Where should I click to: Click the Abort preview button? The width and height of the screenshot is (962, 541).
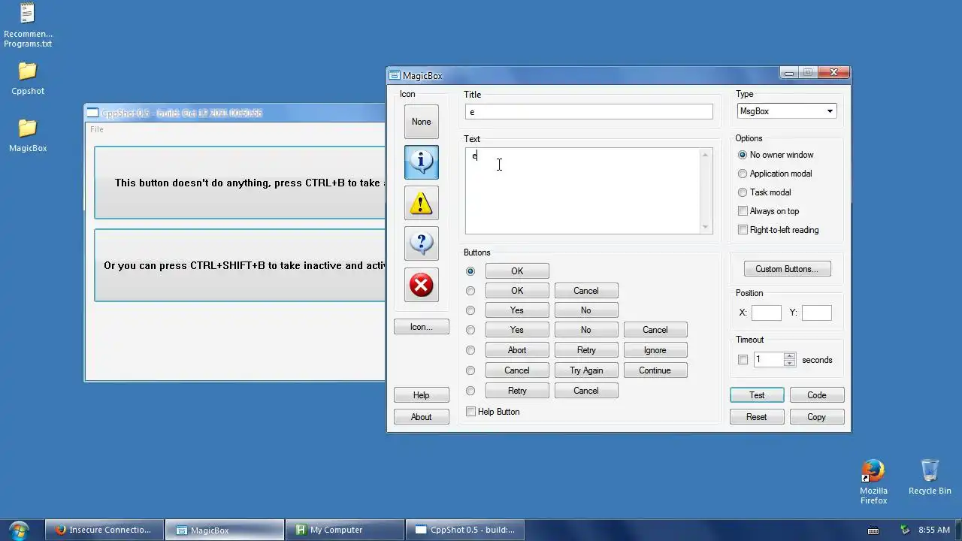point(517,350)
